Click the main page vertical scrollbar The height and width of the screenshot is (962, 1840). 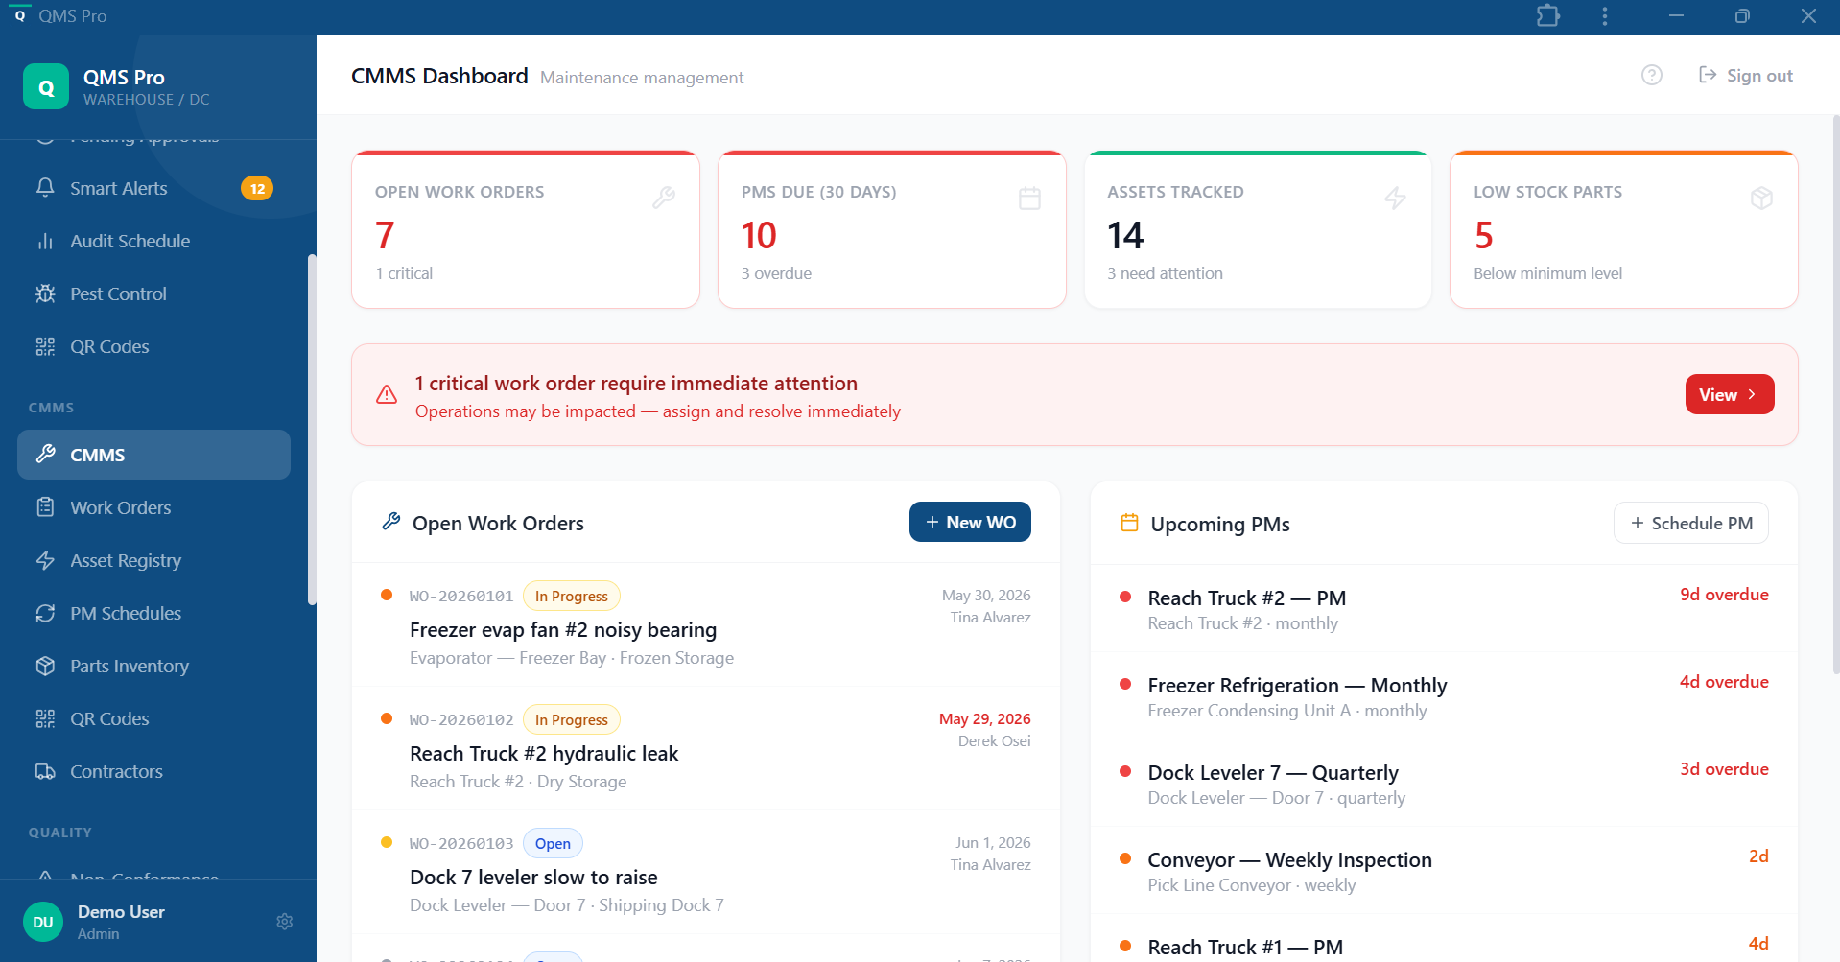[x=1835, y=393]
